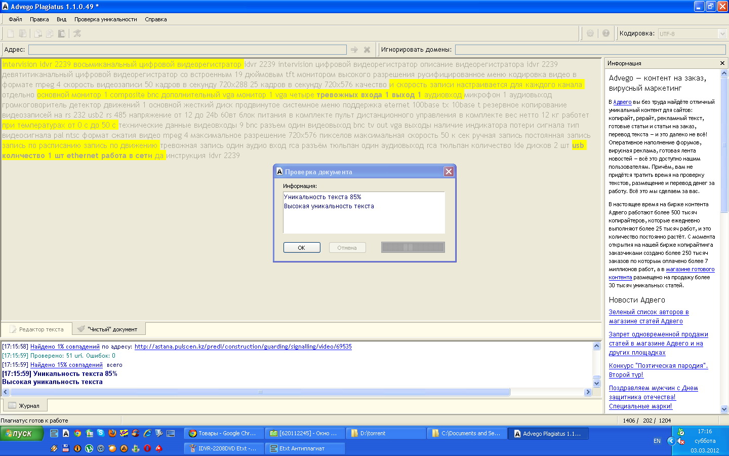Launch Chrome from quick launch bar
Image resolution: width=729 pixels, height=456 pixels.
pyautogui.click(x=77, y=433)
